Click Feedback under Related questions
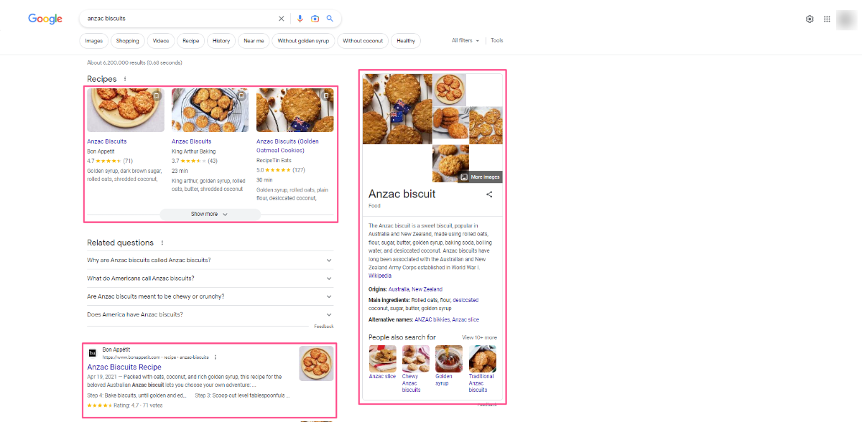This screenshot has width=862, height=422. pos(324,327)
